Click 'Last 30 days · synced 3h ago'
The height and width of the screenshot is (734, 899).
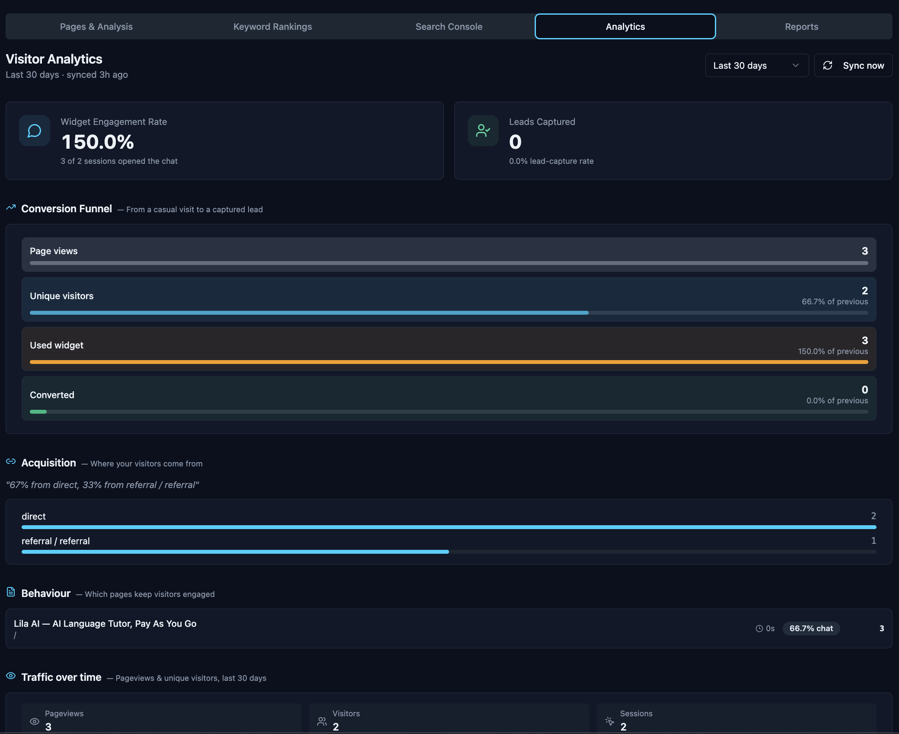click(67, 74)
